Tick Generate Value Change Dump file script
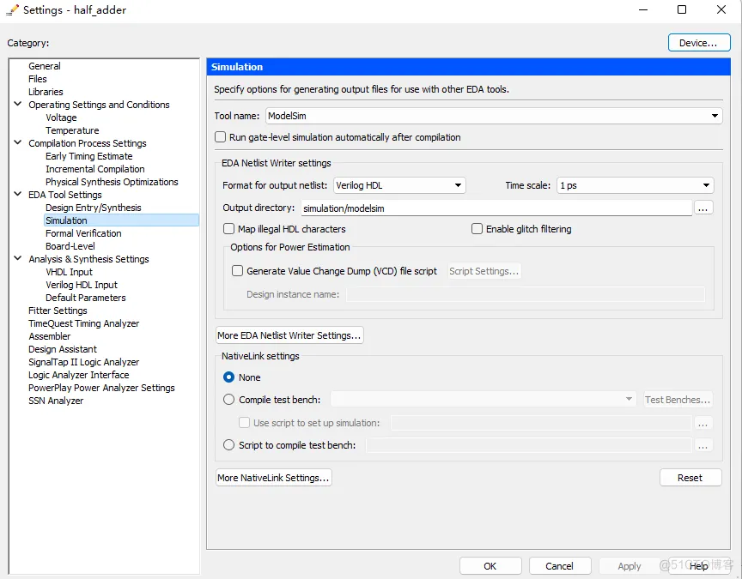This screenshot has height=579, width=742. (238, 271)
